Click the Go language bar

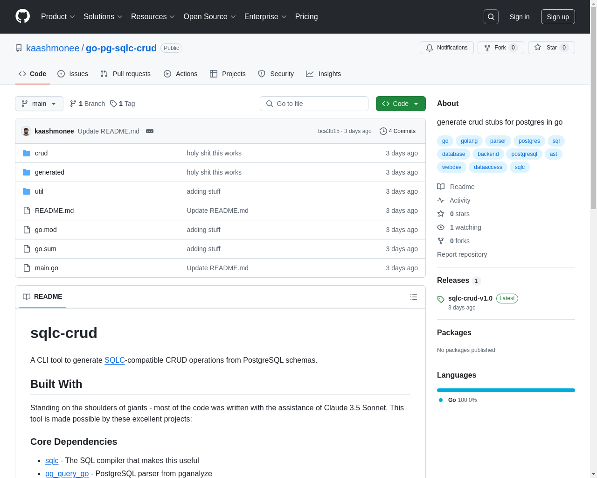coord(506,390)
